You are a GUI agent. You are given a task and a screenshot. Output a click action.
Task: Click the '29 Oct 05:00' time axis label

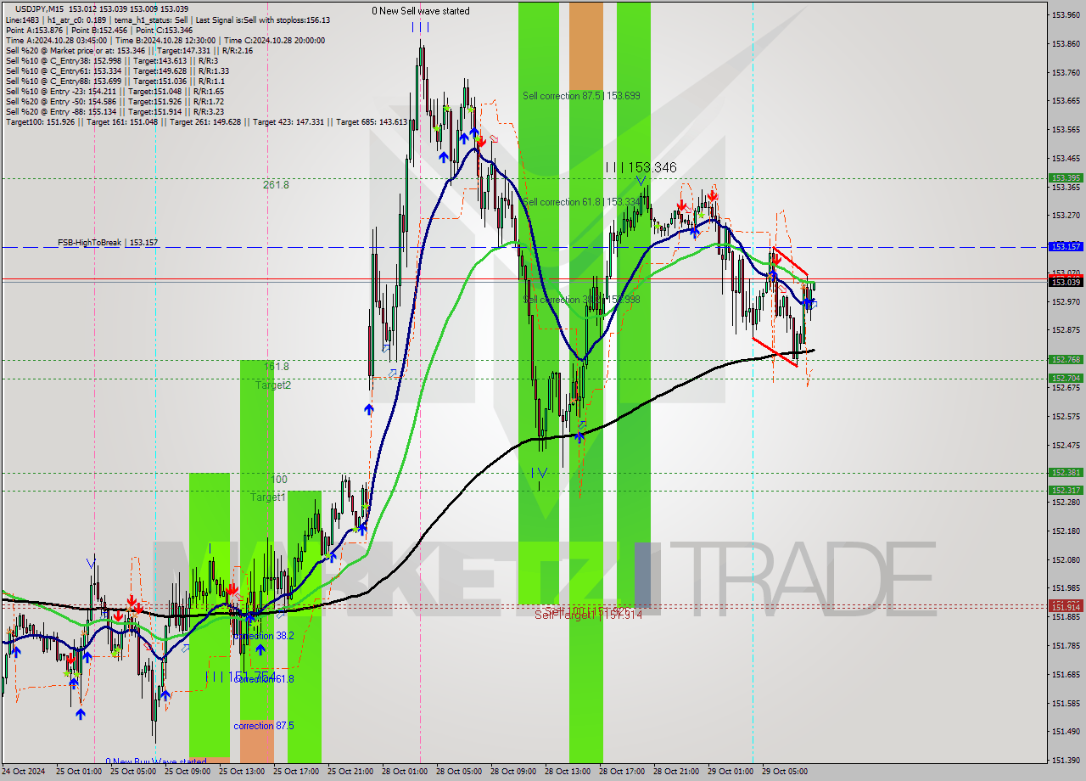[784, 772]
